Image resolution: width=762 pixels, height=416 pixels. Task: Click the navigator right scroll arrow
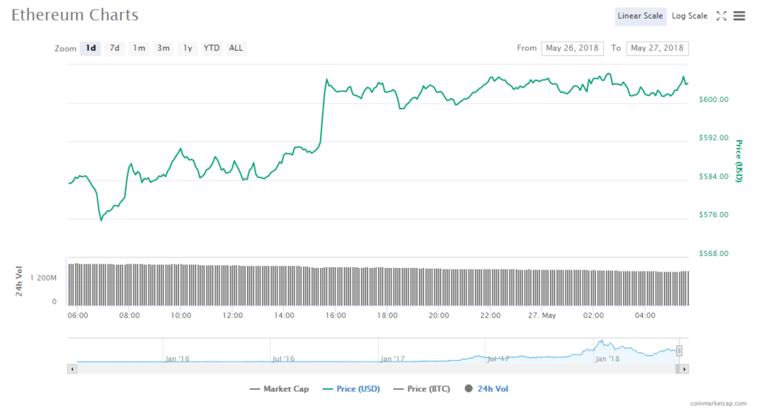684,368
